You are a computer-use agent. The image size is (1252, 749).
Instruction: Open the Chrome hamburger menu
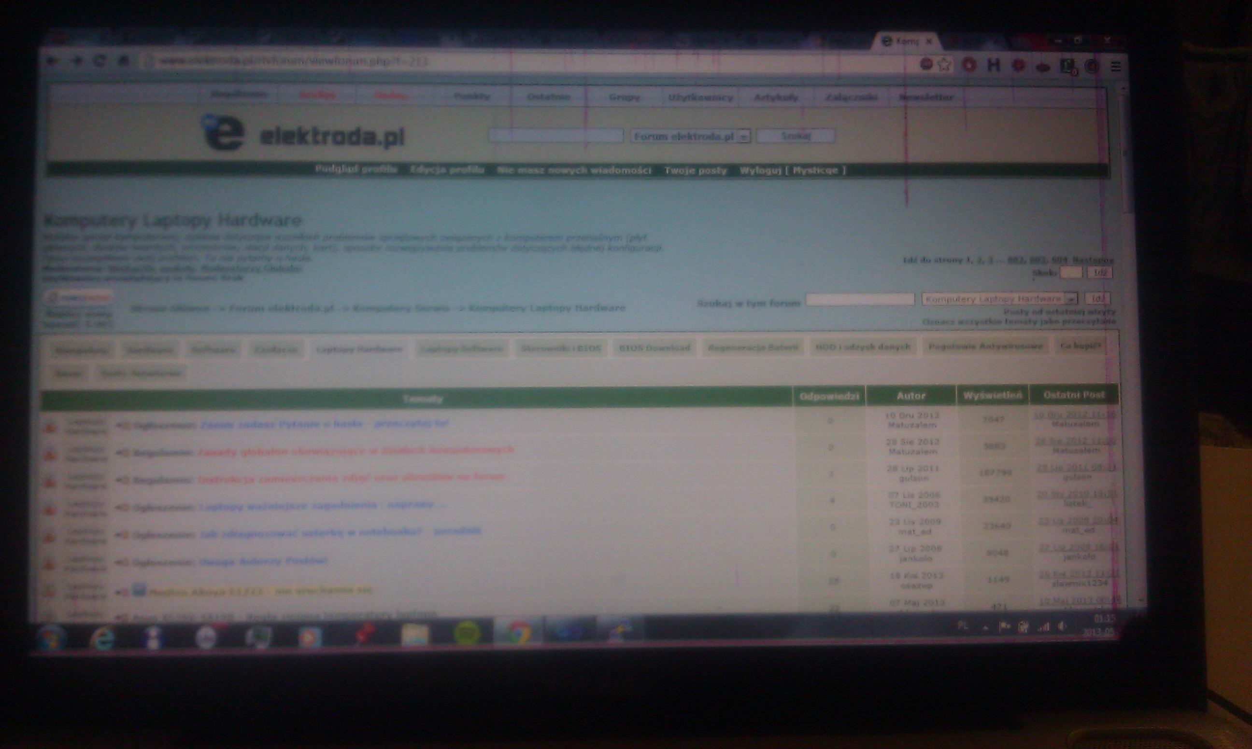tap(1116, 67)
